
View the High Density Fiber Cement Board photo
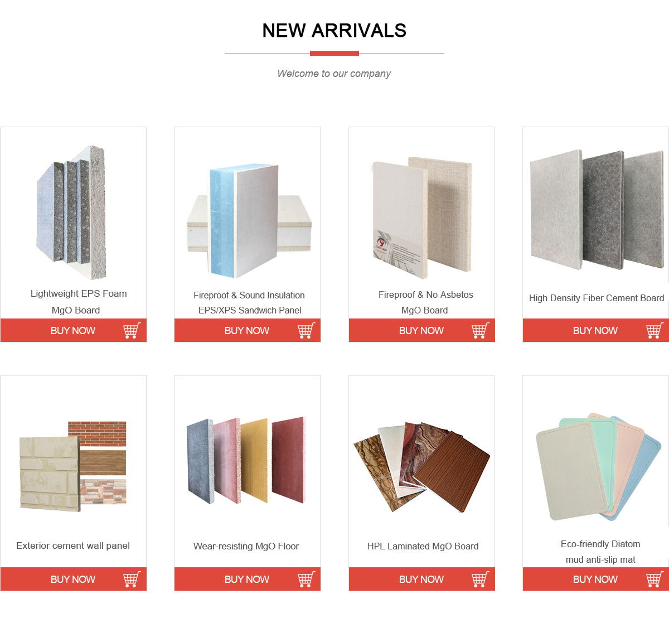(x=596, y=210)
